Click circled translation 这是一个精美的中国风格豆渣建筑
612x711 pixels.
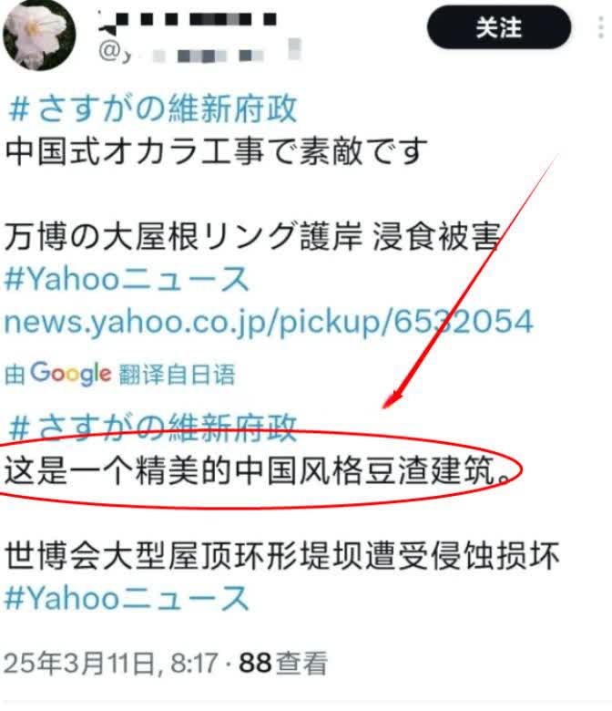coord(259,470)
